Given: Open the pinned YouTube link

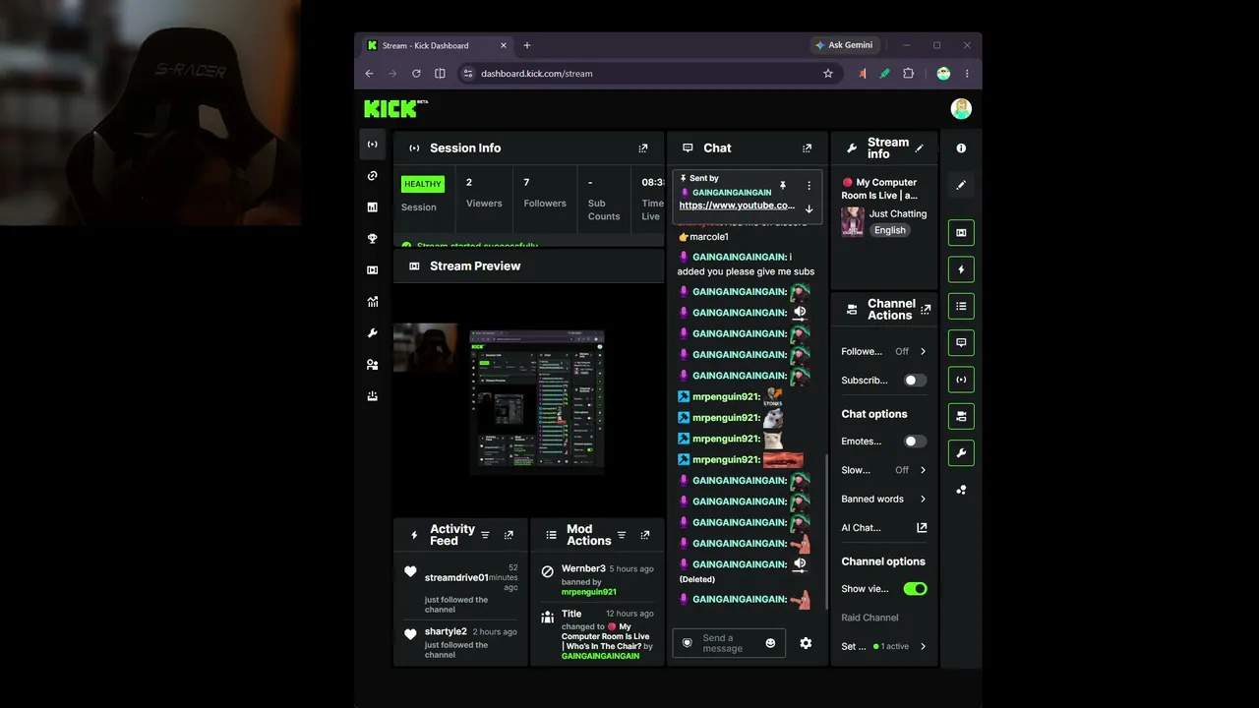Looking at the screenshot, I should pos(737,206).
